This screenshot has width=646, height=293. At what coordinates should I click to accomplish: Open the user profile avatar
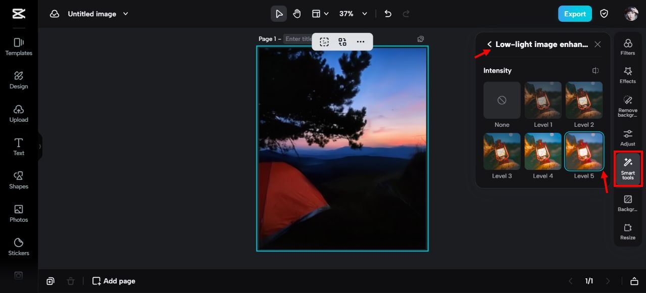tap(631, 14)
